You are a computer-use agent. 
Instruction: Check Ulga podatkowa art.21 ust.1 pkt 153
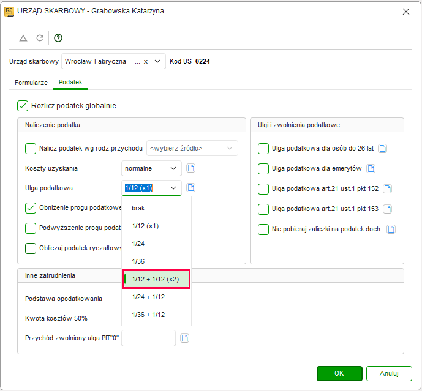click(263, 209)
